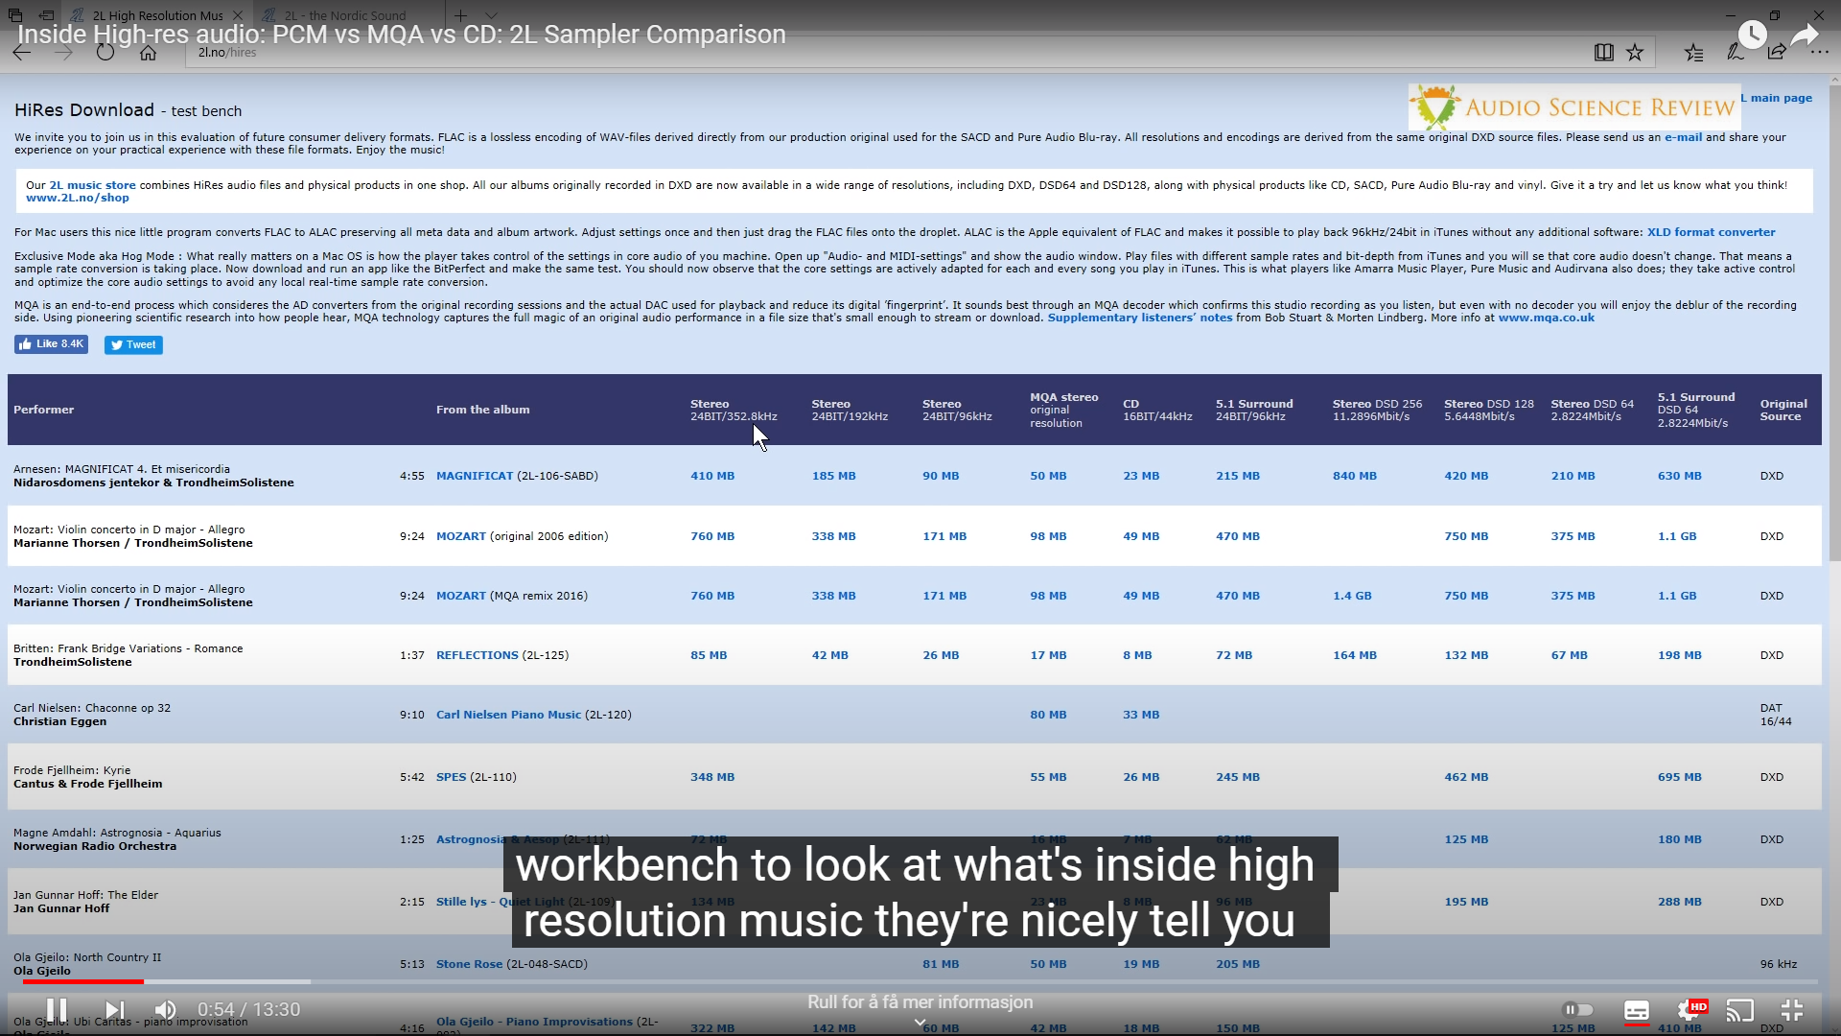Open the e-mail link
Screen dimensions: 1841x1036
point(1683,137)
